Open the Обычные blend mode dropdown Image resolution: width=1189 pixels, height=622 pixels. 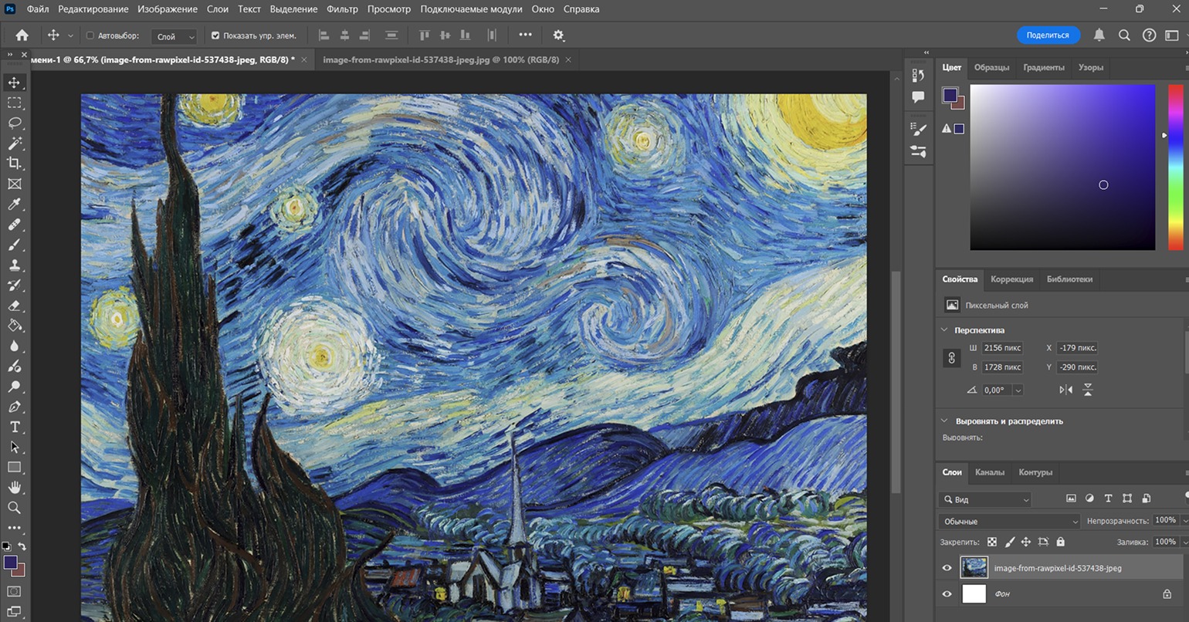tap(1009, 521)
